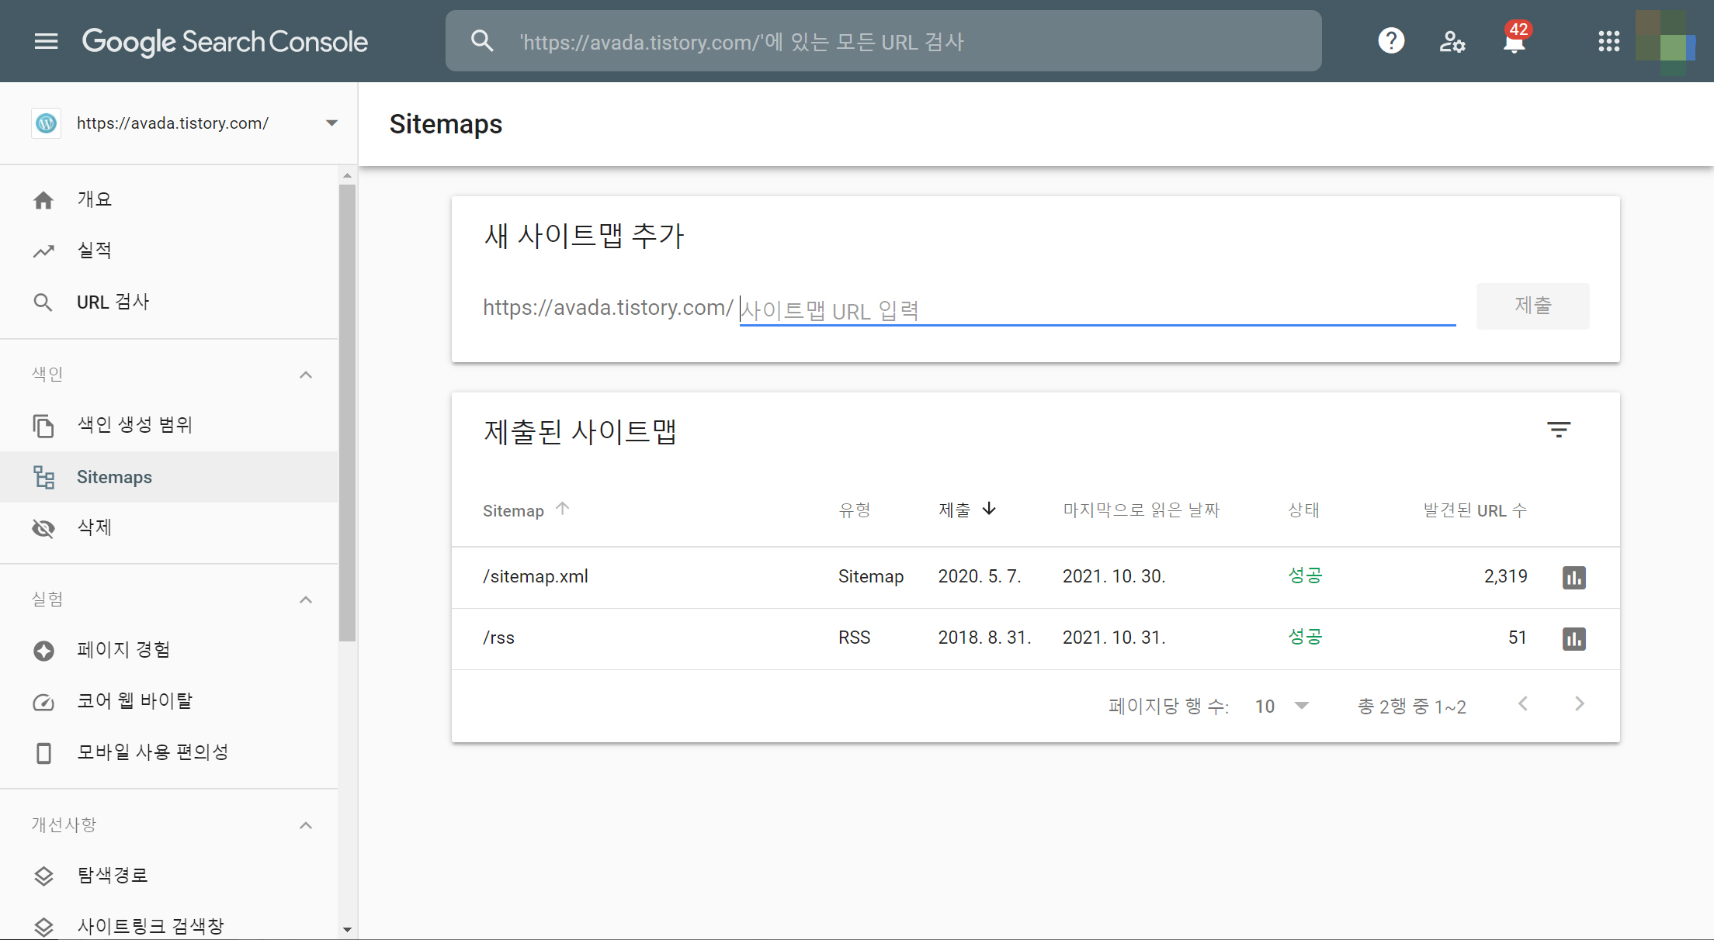Open chart icon for /sitemap.xml row
Viewport: 1714px width, 940px height.
(1573, 577)
